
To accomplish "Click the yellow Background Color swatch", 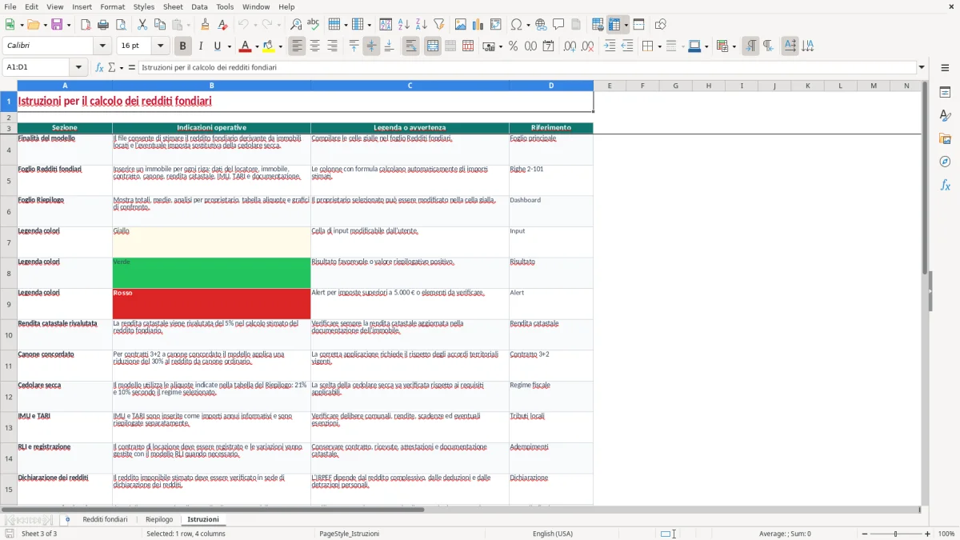I will (x=269, y=46).
